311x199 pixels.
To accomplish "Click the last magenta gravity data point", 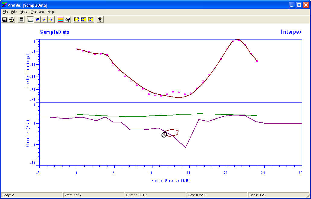I will pos(257,61).
